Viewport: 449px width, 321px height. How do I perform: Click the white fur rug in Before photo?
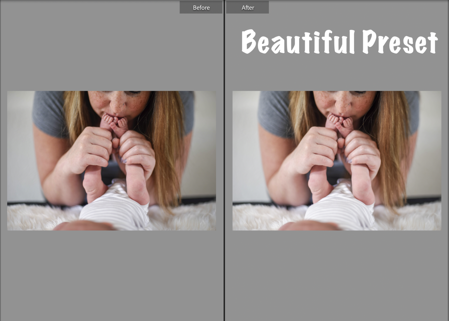29,216
